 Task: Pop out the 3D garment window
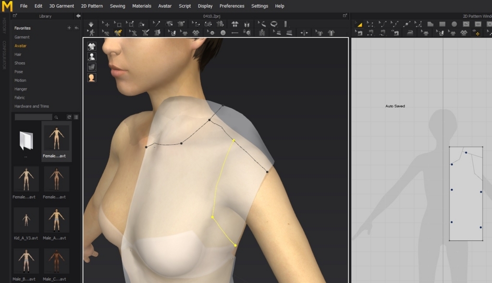tap(345, 16)
